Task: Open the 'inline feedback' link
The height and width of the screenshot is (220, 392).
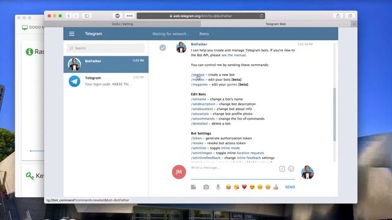Action: [249, 158]
